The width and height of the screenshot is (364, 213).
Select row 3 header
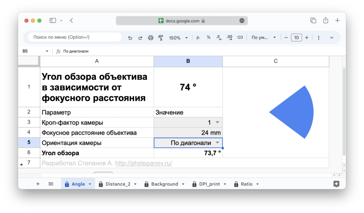(x=29, y=122)
